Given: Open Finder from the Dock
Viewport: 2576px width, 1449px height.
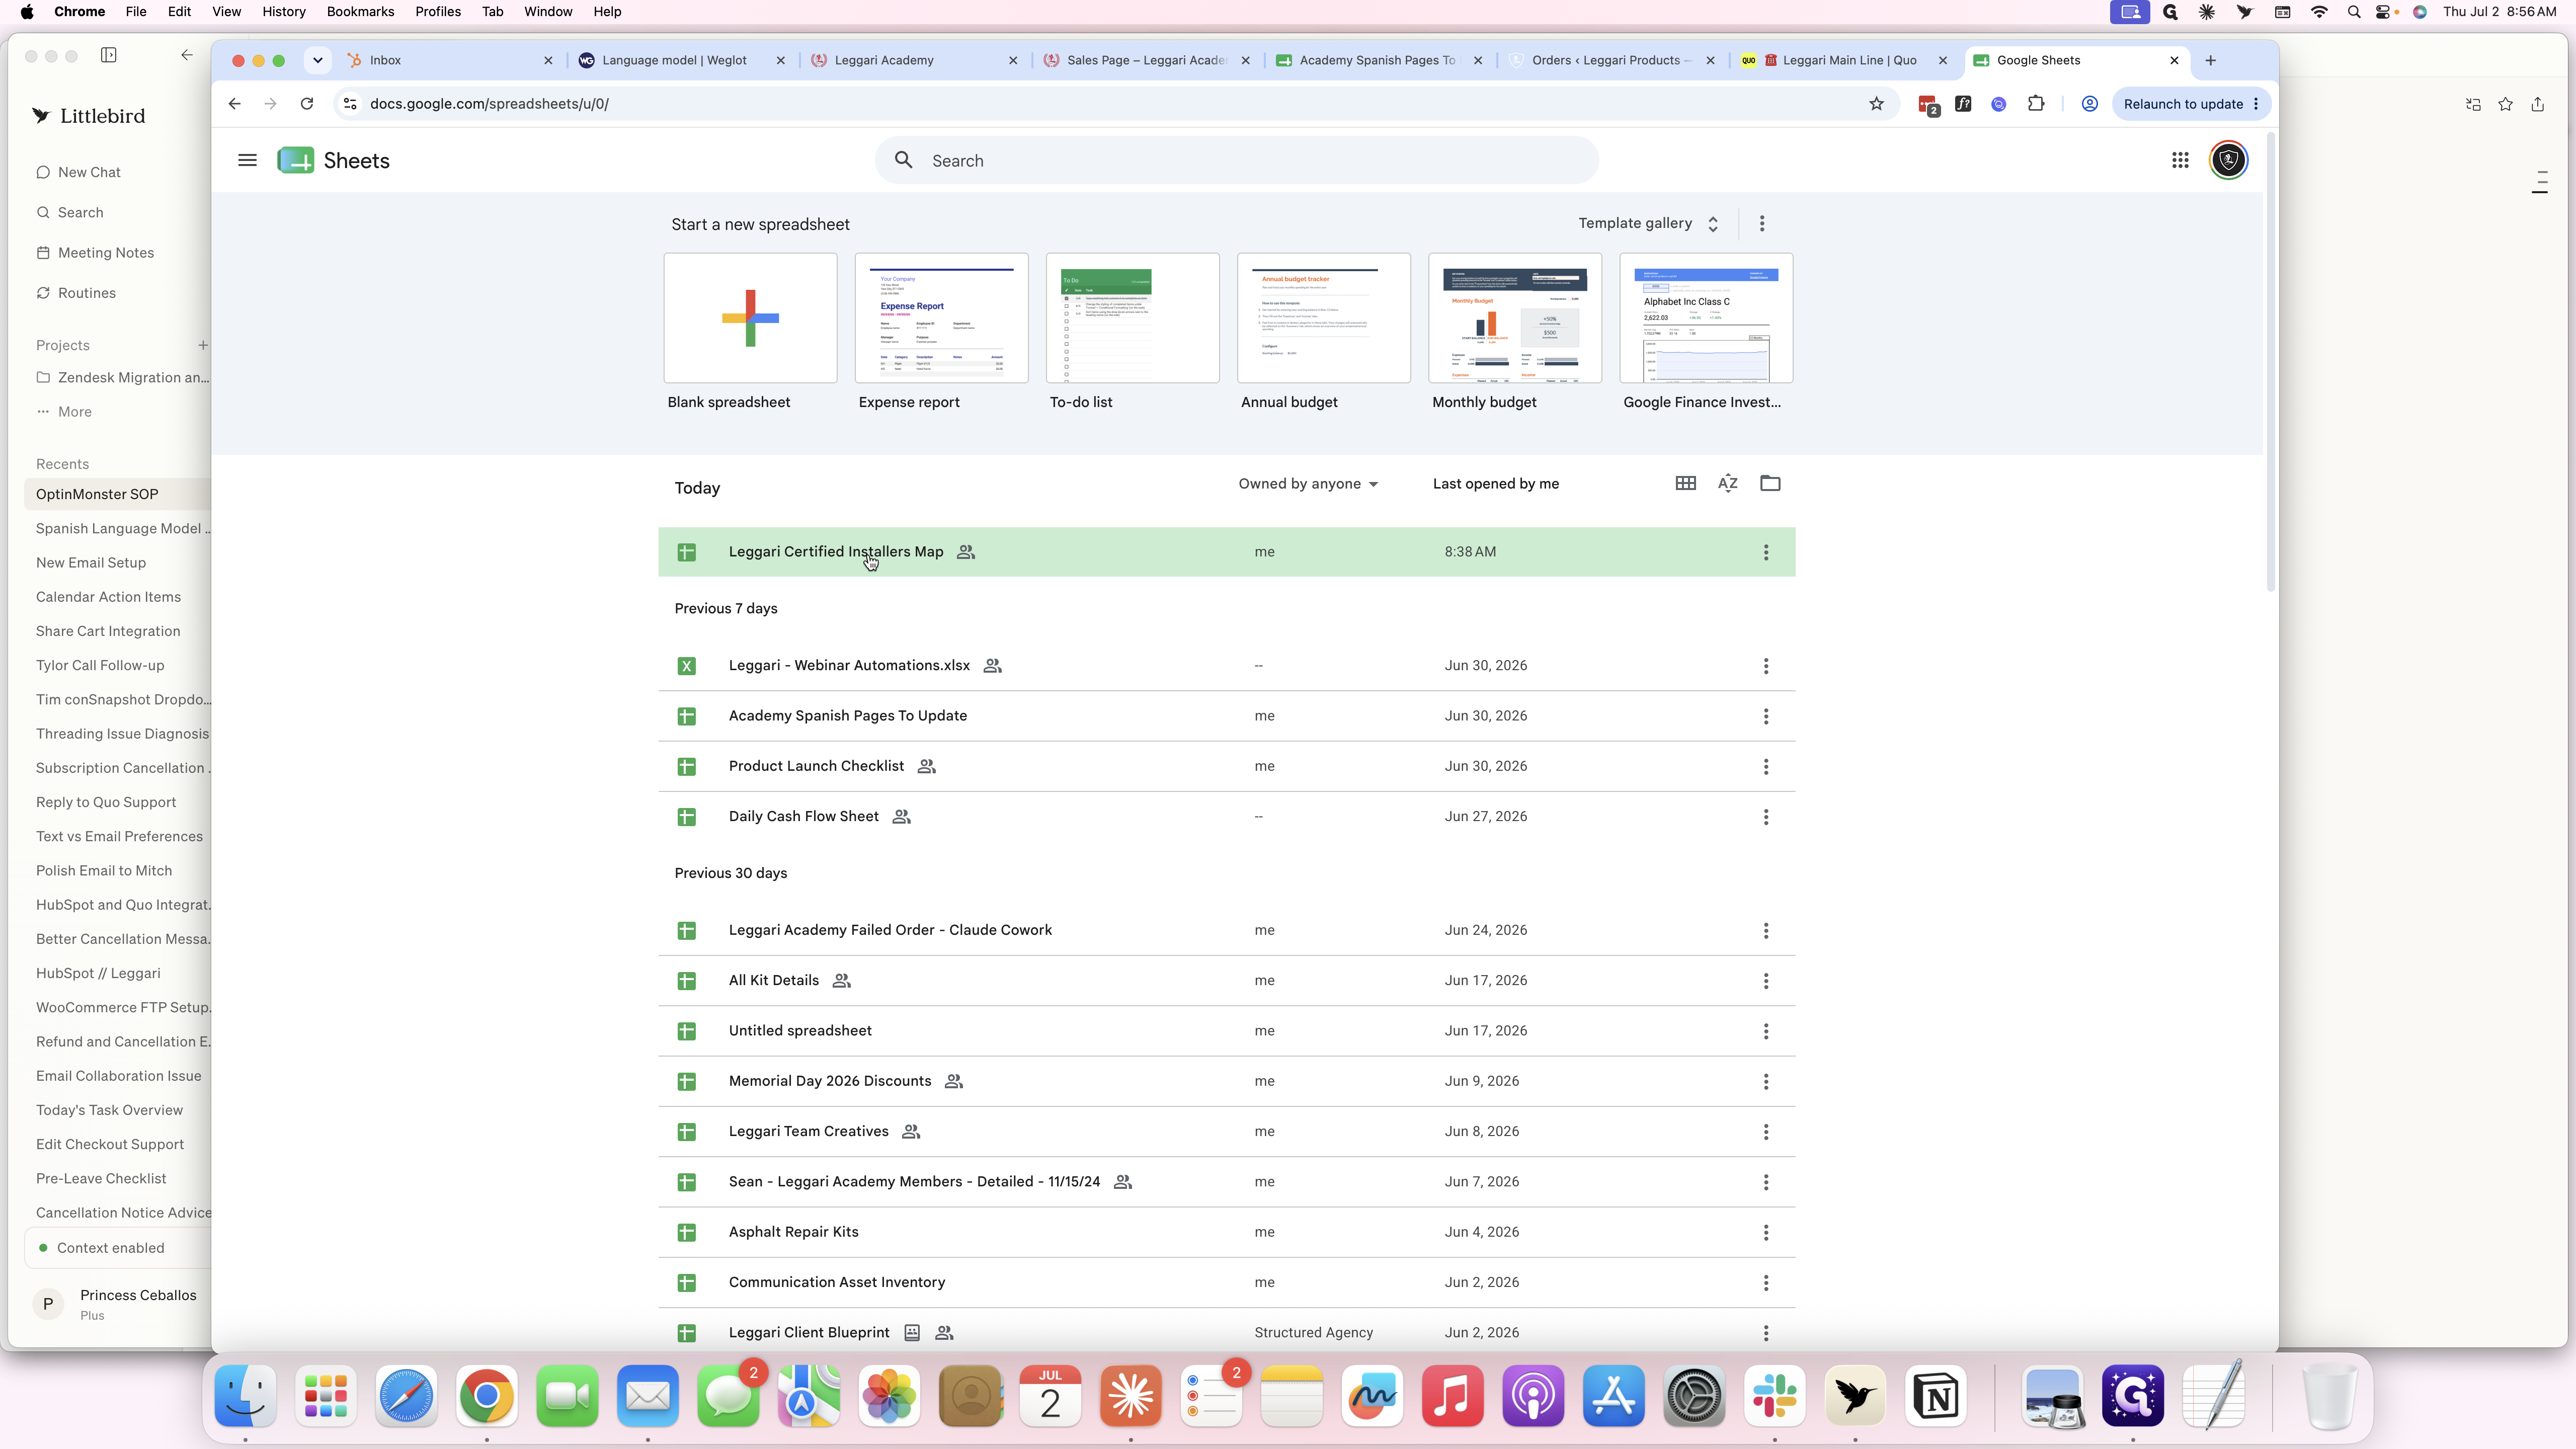Looking at the screenshot, I should [x=246, y=1396].
